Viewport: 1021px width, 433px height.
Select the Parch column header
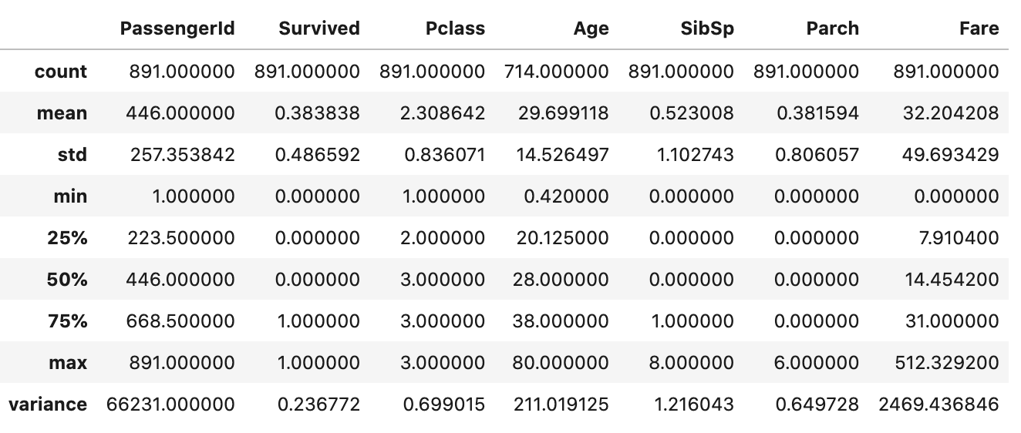(x=832, y=29)
